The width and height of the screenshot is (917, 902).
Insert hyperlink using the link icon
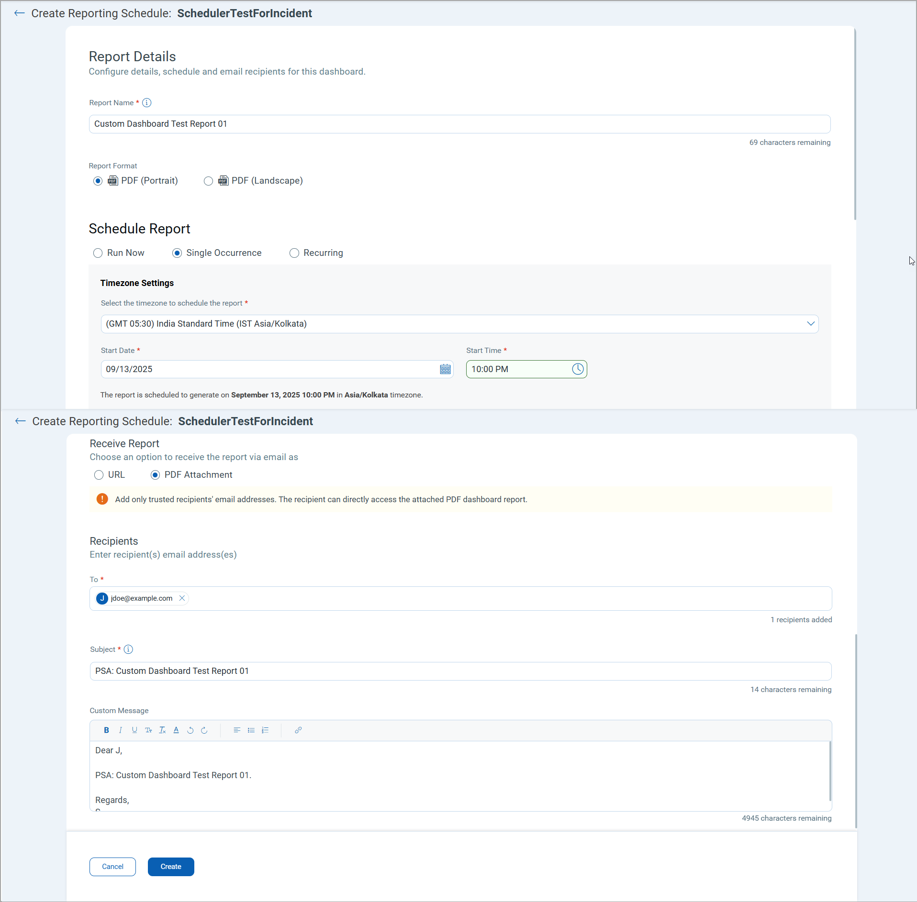298,730
